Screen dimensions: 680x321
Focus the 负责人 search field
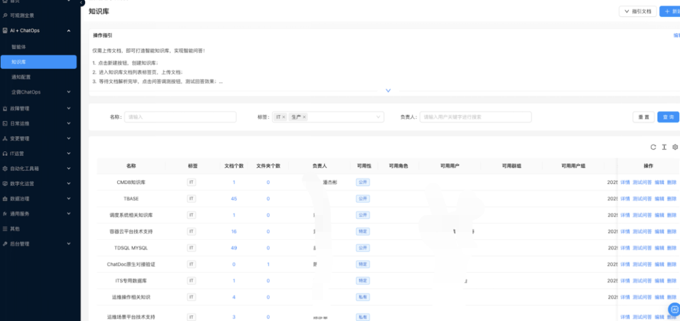pos(476,117)
